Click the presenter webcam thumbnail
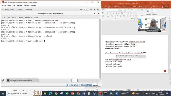Screen dimensions: 171x96 152,24
